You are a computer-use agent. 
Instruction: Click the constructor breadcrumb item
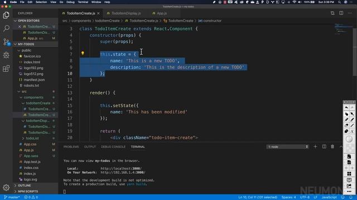tap(210, 21)
